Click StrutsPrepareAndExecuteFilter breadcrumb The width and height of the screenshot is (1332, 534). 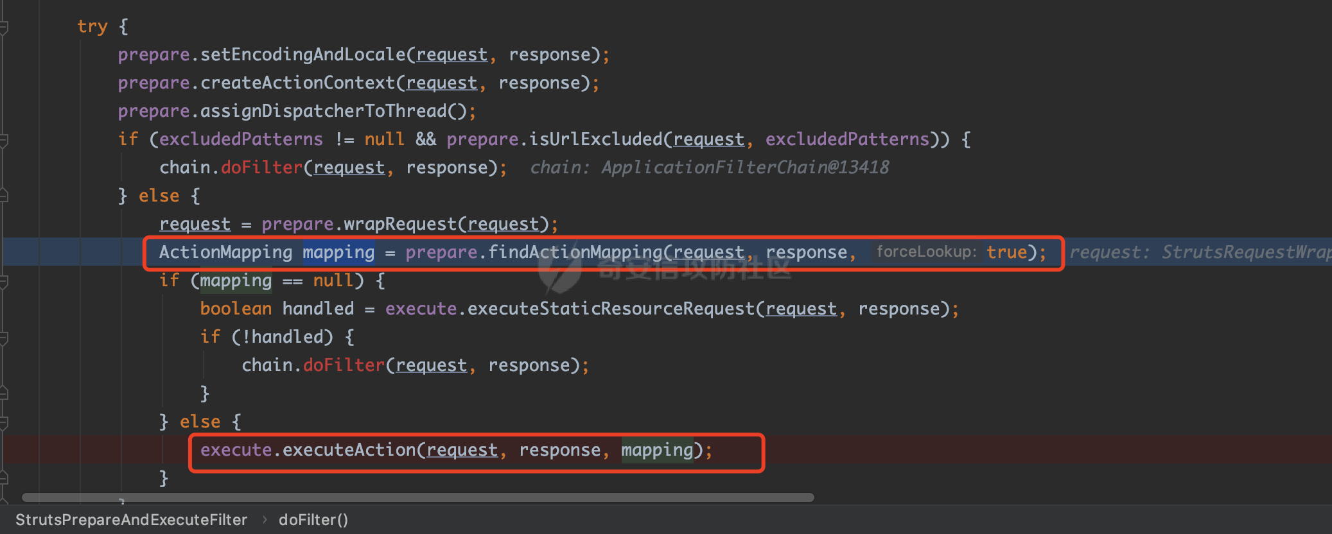(131, 520)
